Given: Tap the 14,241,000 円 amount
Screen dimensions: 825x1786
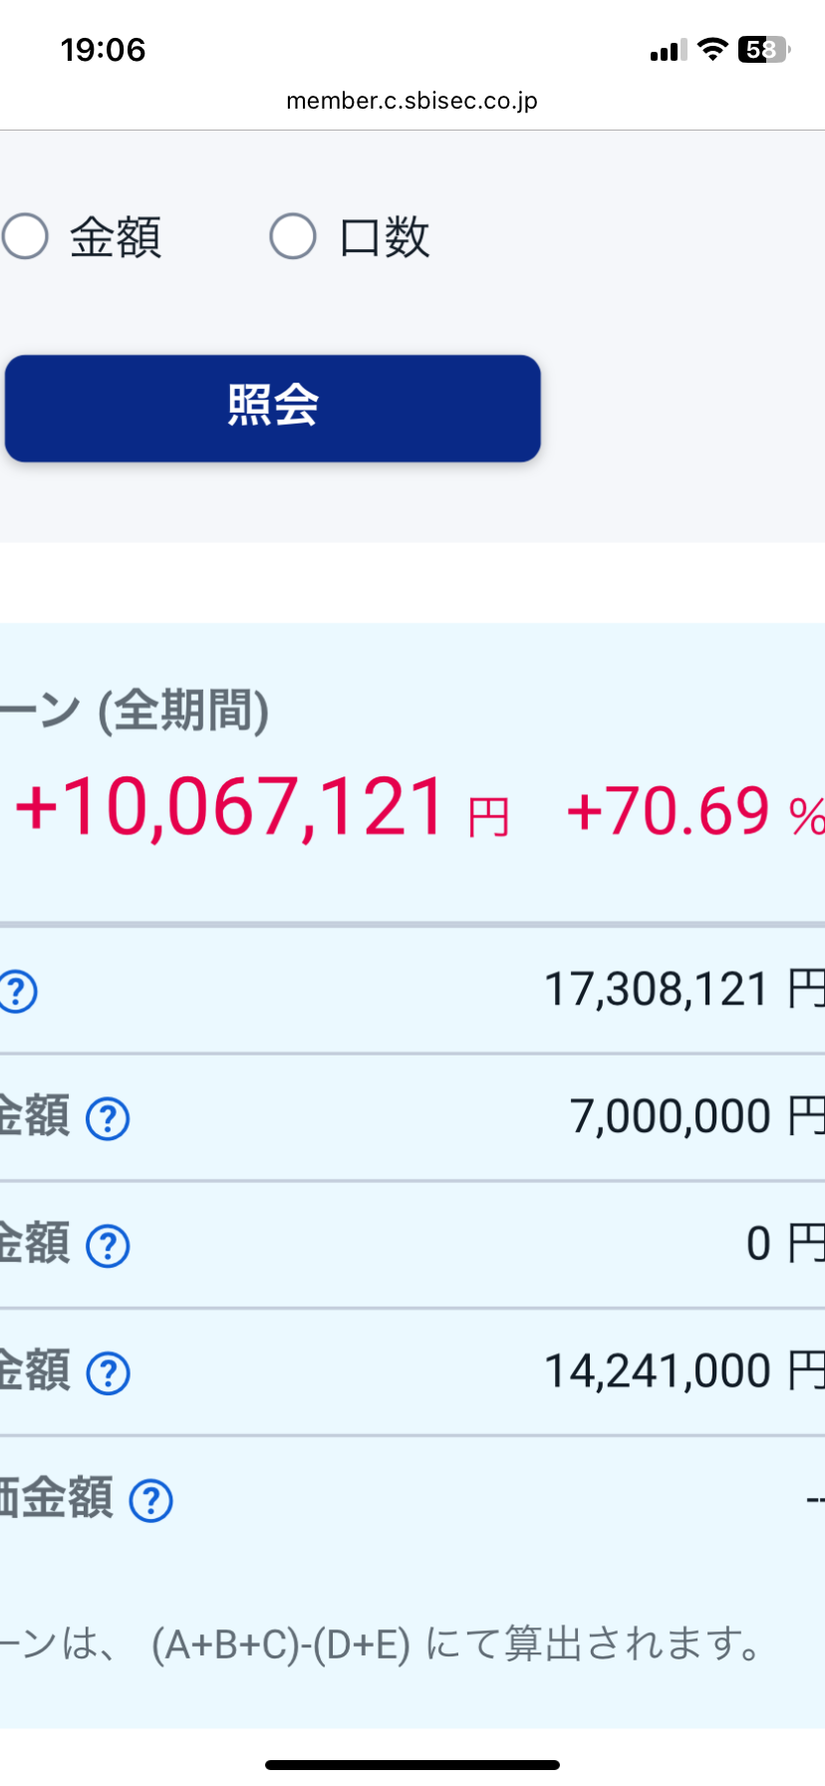Looking at the screenshot, I should coord(683,1371).
